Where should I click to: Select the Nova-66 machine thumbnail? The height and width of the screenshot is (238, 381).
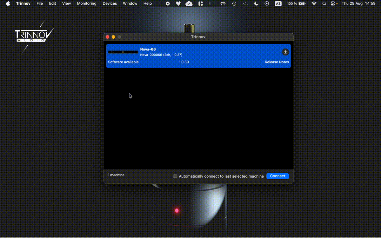[123, 52]
